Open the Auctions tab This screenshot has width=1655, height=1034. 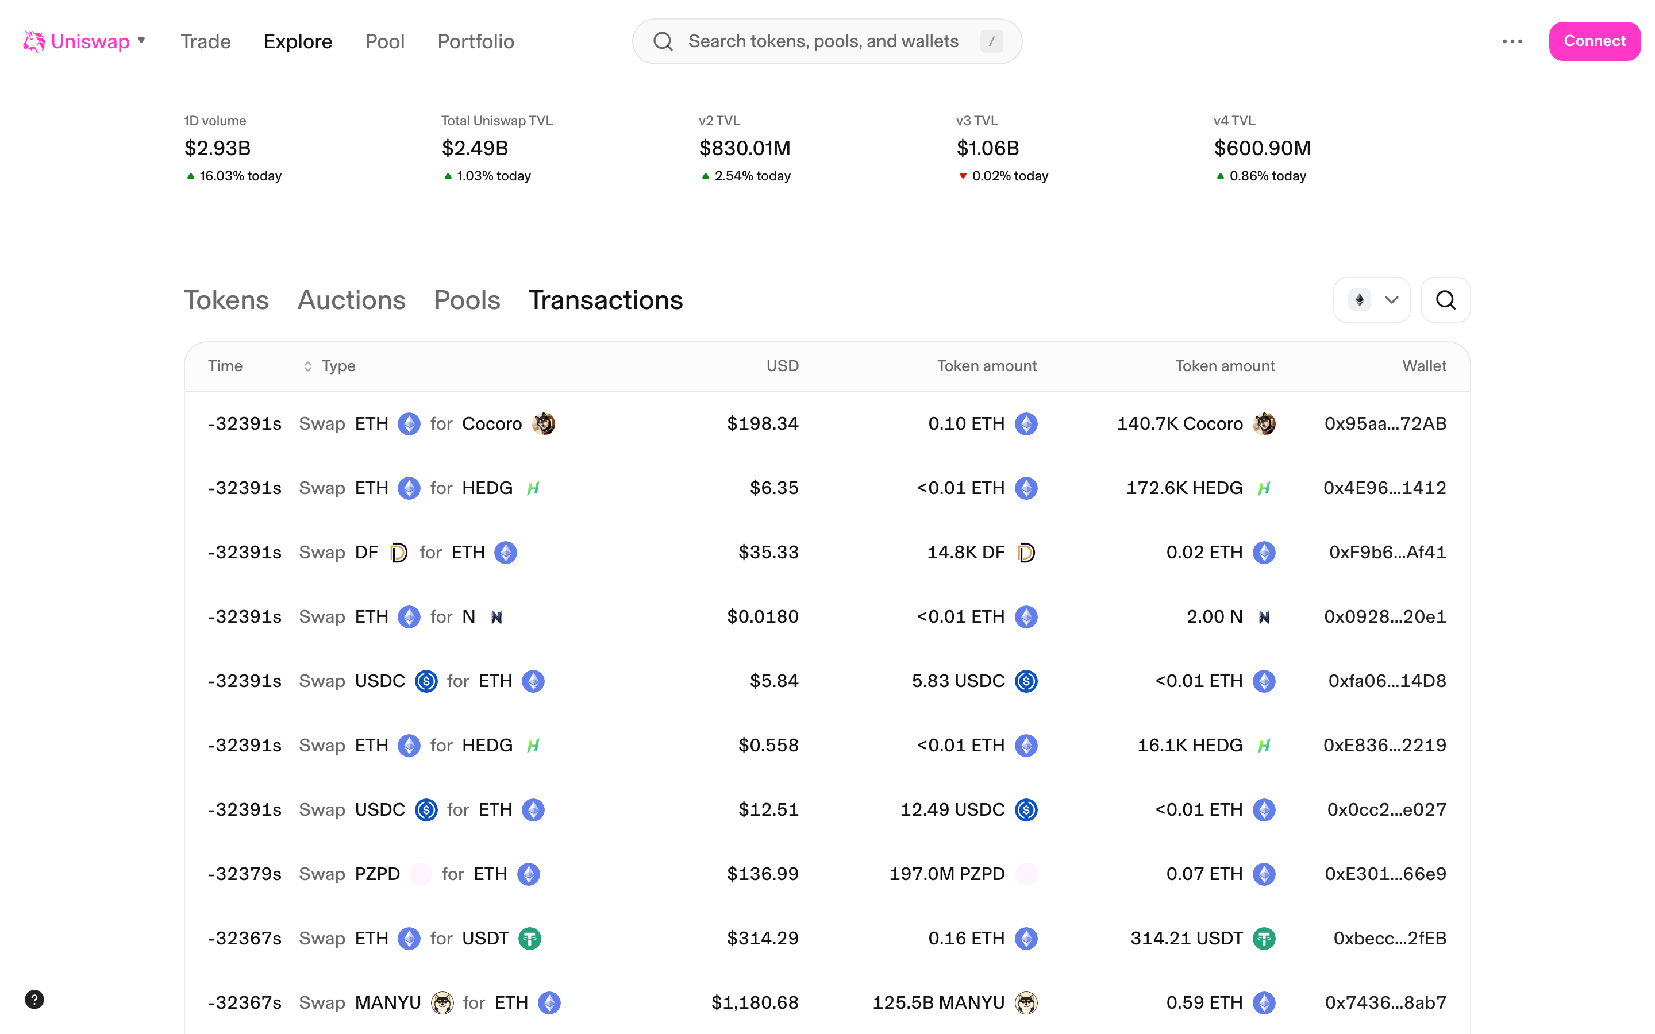352,299
